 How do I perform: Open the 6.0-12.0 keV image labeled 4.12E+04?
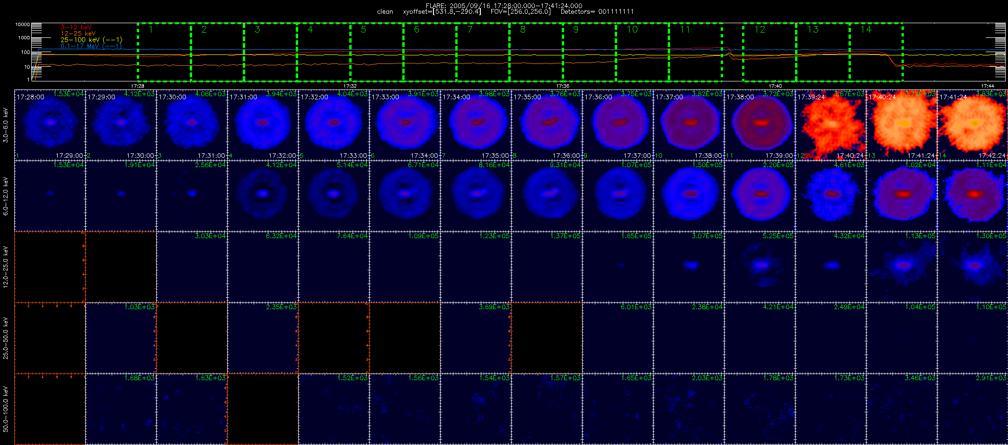click(263, 196)
